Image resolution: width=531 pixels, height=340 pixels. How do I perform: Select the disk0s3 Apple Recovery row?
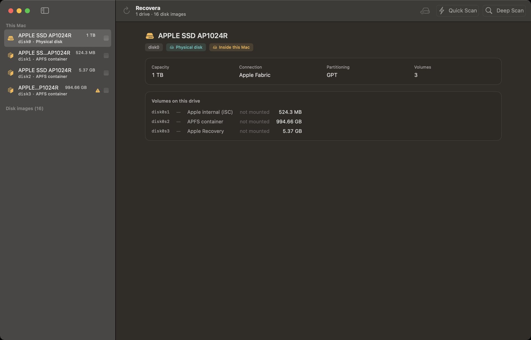click(x=227, y=131)
